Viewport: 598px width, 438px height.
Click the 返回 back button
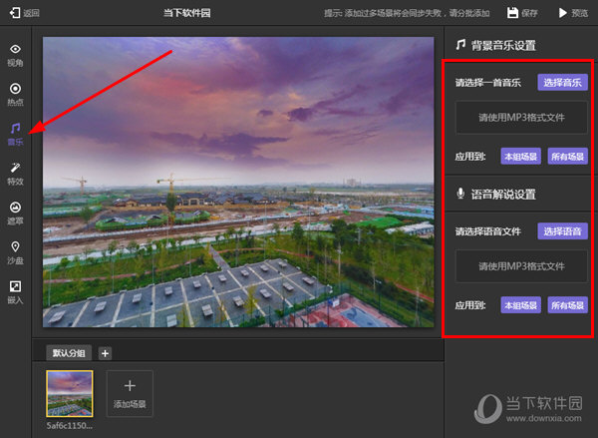pyautogui.click(x=24, y=13)
